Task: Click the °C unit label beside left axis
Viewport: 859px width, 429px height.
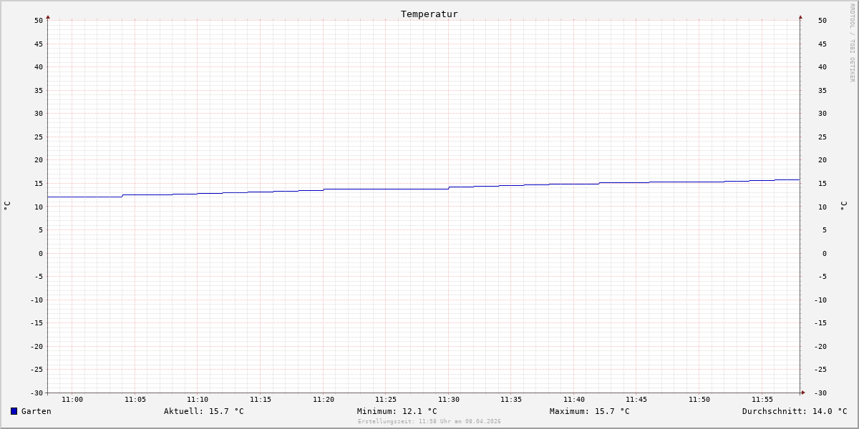Action: pyautogui.click(x=7, y=205)
